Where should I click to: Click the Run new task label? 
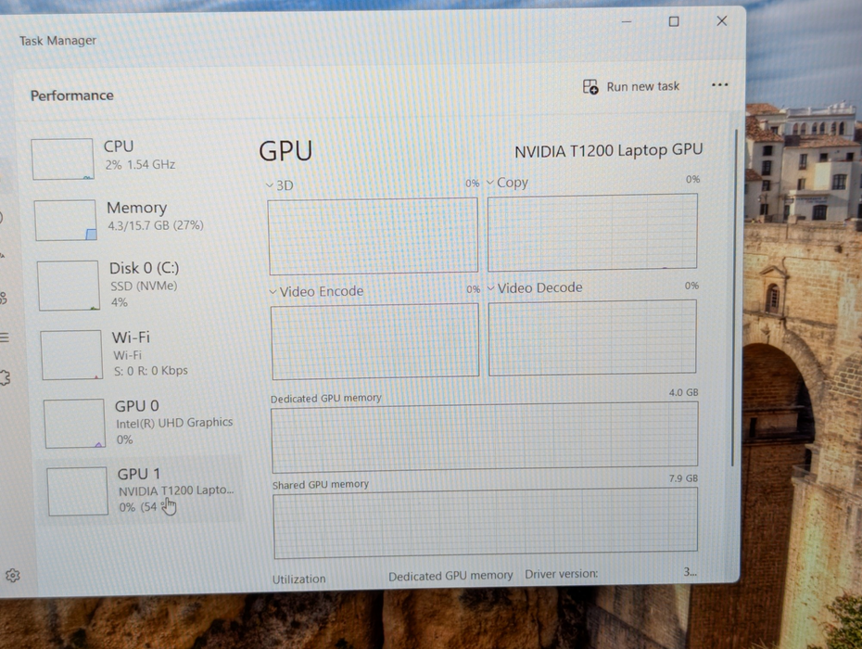(x=642, y=86)
